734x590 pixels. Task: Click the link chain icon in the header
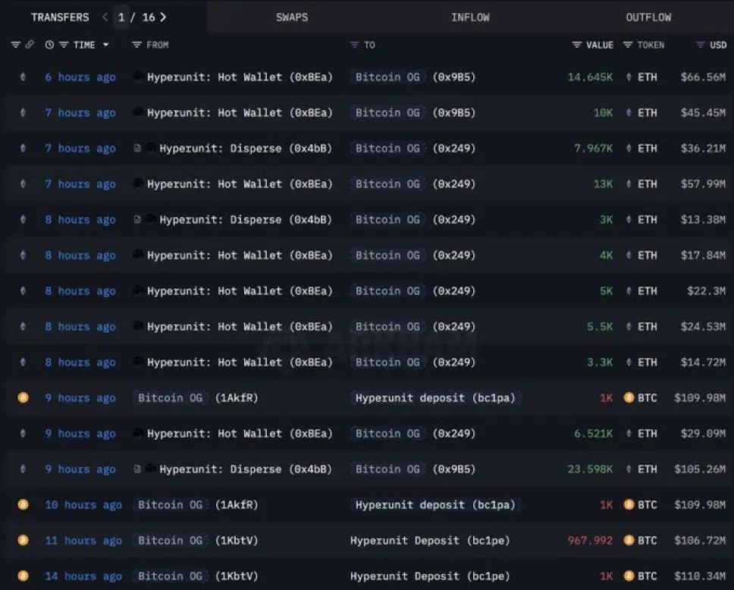30,45
